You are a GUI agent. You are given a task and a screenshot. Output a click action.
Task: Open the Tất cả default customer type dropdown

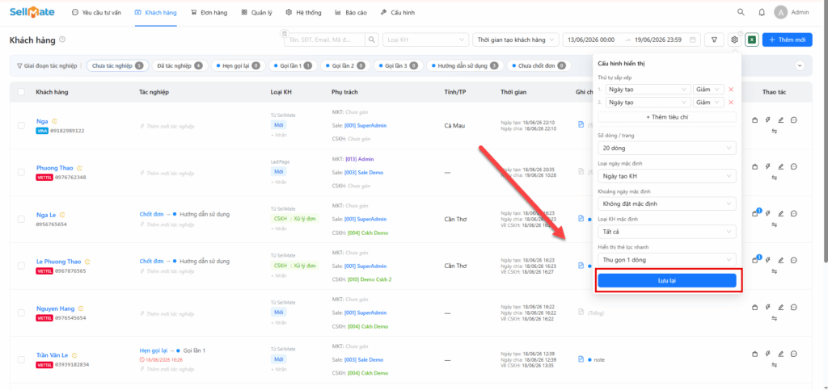667,232
